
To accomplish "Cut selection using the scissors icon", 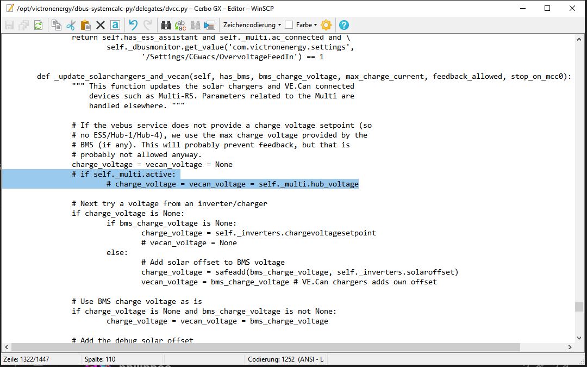I will coord(71,25).
